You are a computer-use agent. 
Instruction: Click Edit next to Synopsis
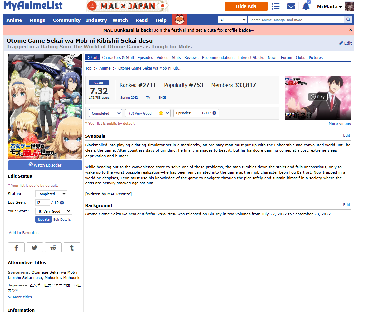347,135
